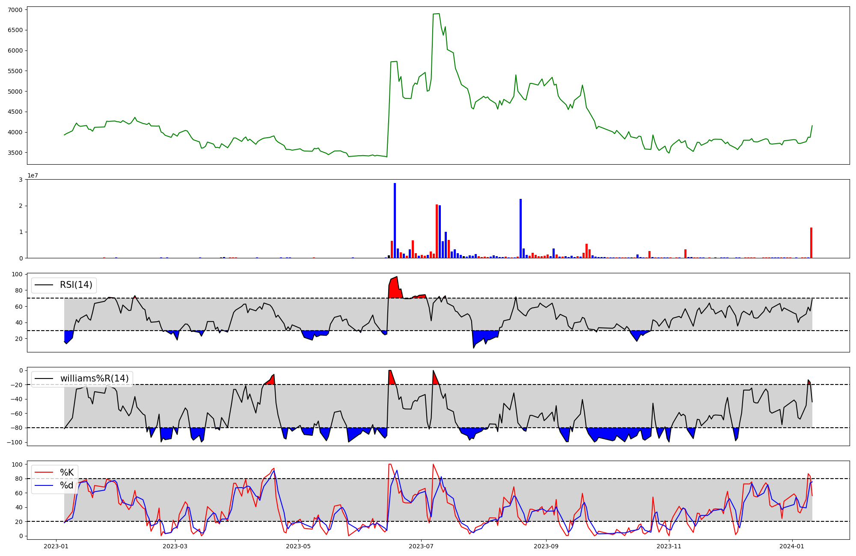
Task: Click the second tall blue volume bar near 2023-08
Action: coord(520,228)
